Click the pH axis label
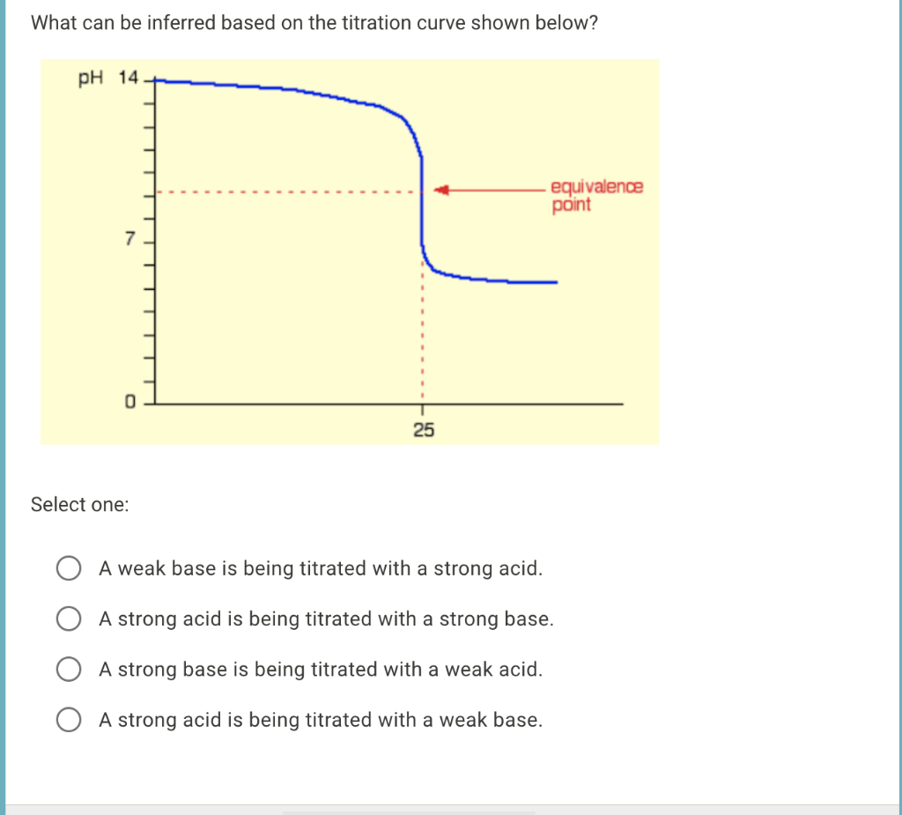The height and width of the screenshot is (815, 902). tap(89, 78)
